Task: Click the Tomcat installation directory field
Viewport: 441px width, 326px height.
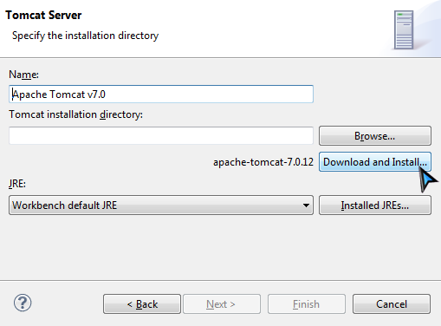Action: point(161,135)
